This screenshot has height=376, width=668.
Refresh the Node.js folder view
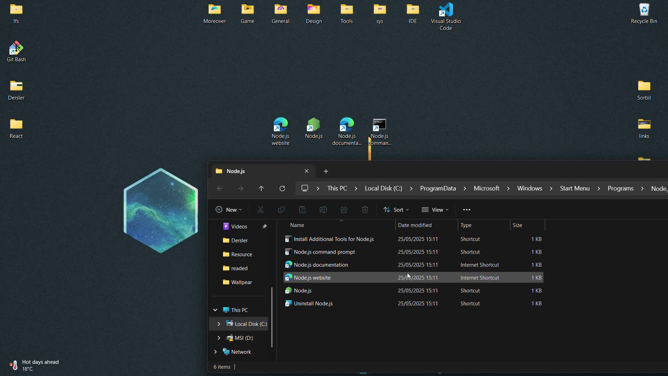[x=282, y=188]
